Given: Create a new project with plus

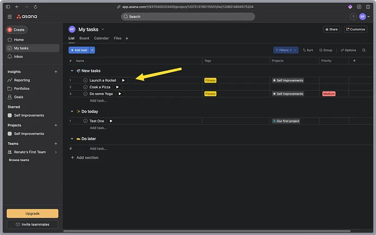Looking at the screenshot, I should 56,125.
